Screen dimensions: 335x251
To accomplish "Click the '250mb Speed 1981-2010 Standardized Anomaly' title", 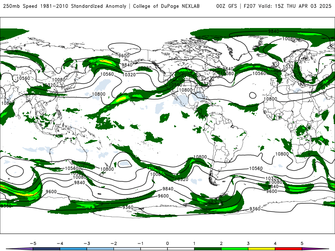I will (x=65, y=6).
